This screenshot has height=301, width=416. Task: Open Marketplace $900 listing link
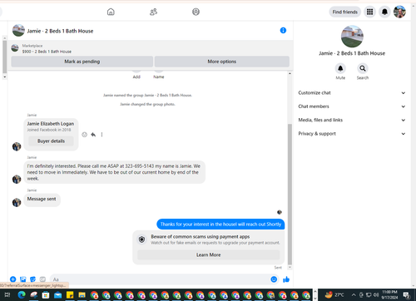pos(47,52)
